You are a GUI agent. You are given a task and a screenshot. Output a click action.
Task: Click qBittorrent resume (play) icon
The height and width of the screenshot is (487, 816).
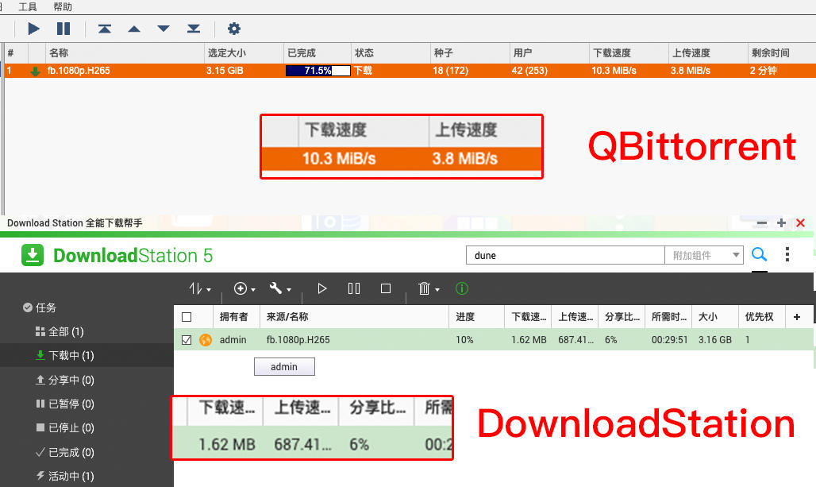(34, 29)
